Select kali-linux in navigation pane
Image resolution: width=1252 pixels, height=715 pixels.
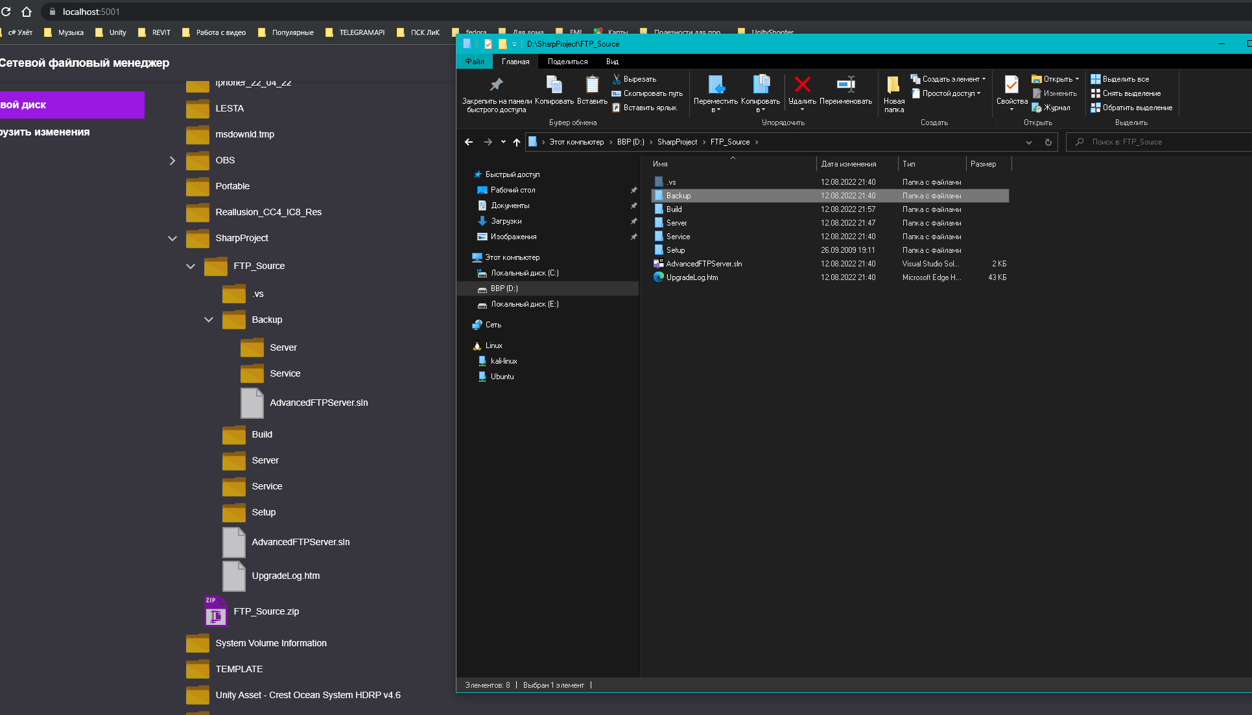503,361
